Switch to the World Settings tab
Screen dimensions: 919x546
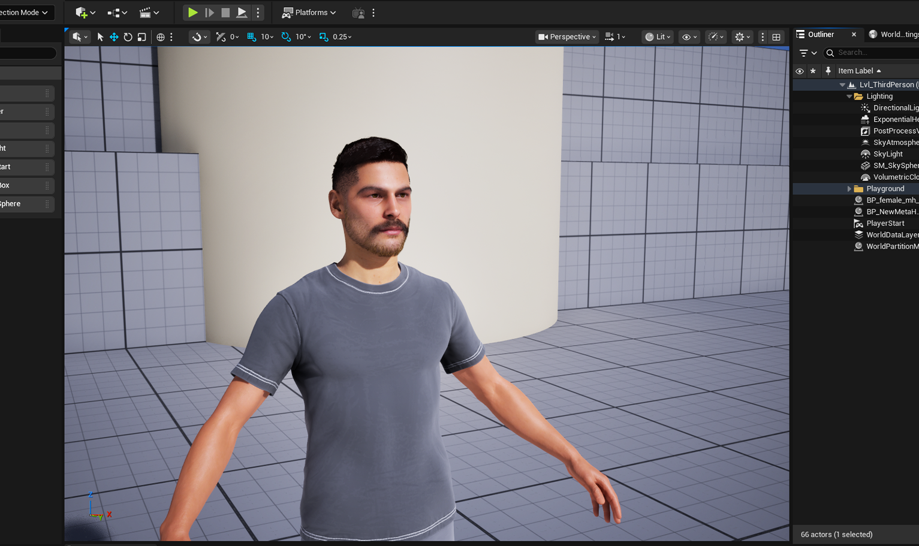[x=894, y=34]
